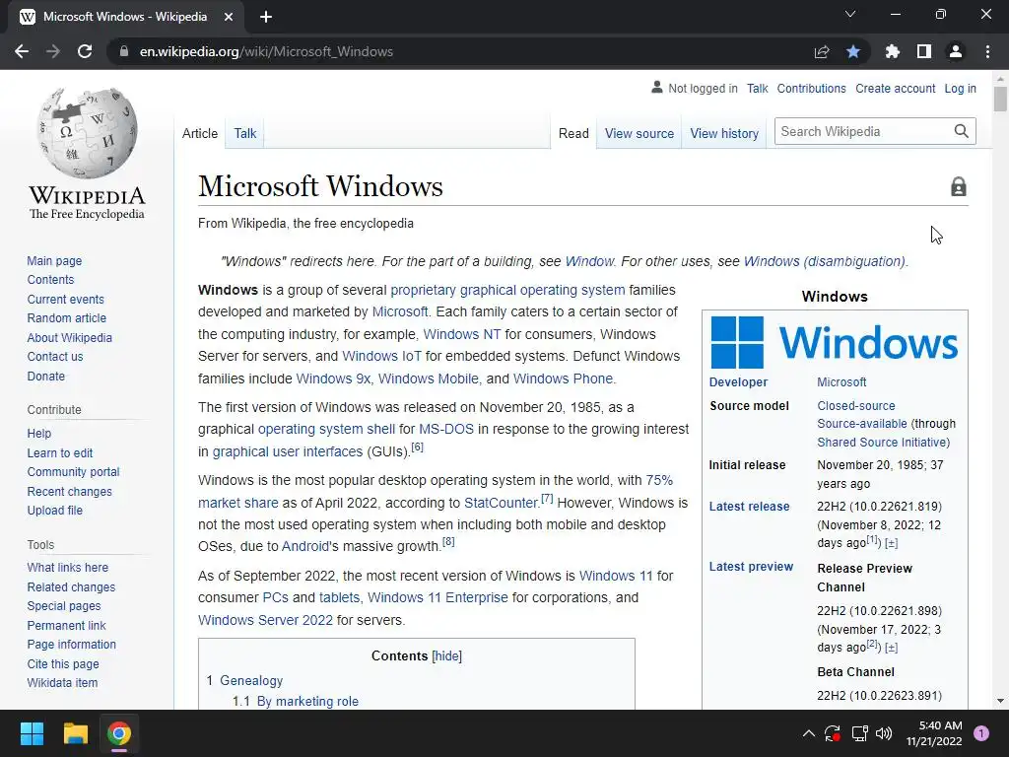Open network settings from the tray

coord(859,733)
